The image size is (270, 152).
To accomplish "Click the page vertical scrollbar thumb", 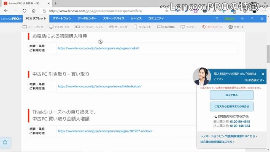I will [x=268, y=54].
